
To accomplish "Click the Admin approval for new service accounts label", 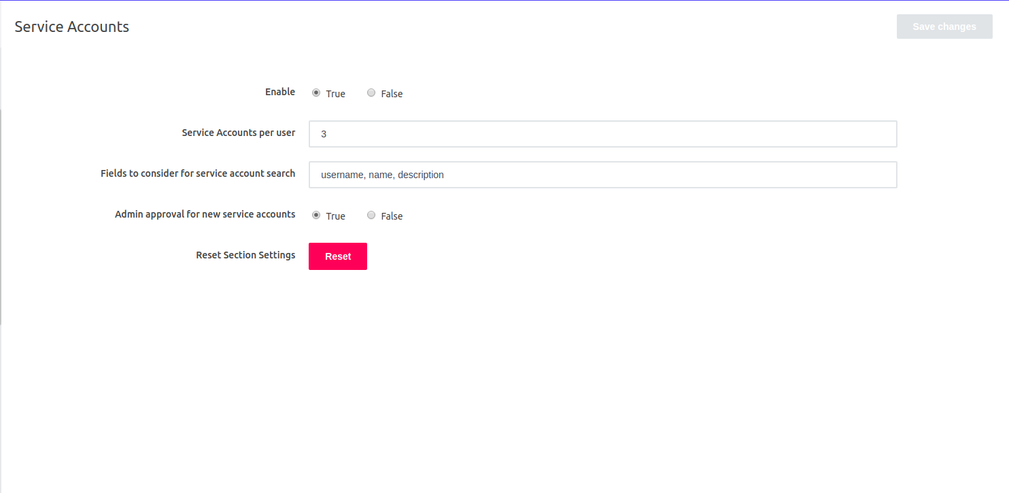I will (x=205, y=214).
